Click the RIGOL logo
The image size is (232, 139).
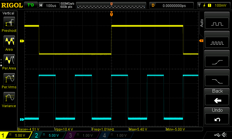coord(12,5)
